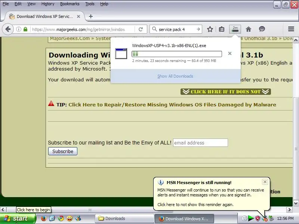
Task: Click the download progress bar
Action: click(x=177, y=54)
